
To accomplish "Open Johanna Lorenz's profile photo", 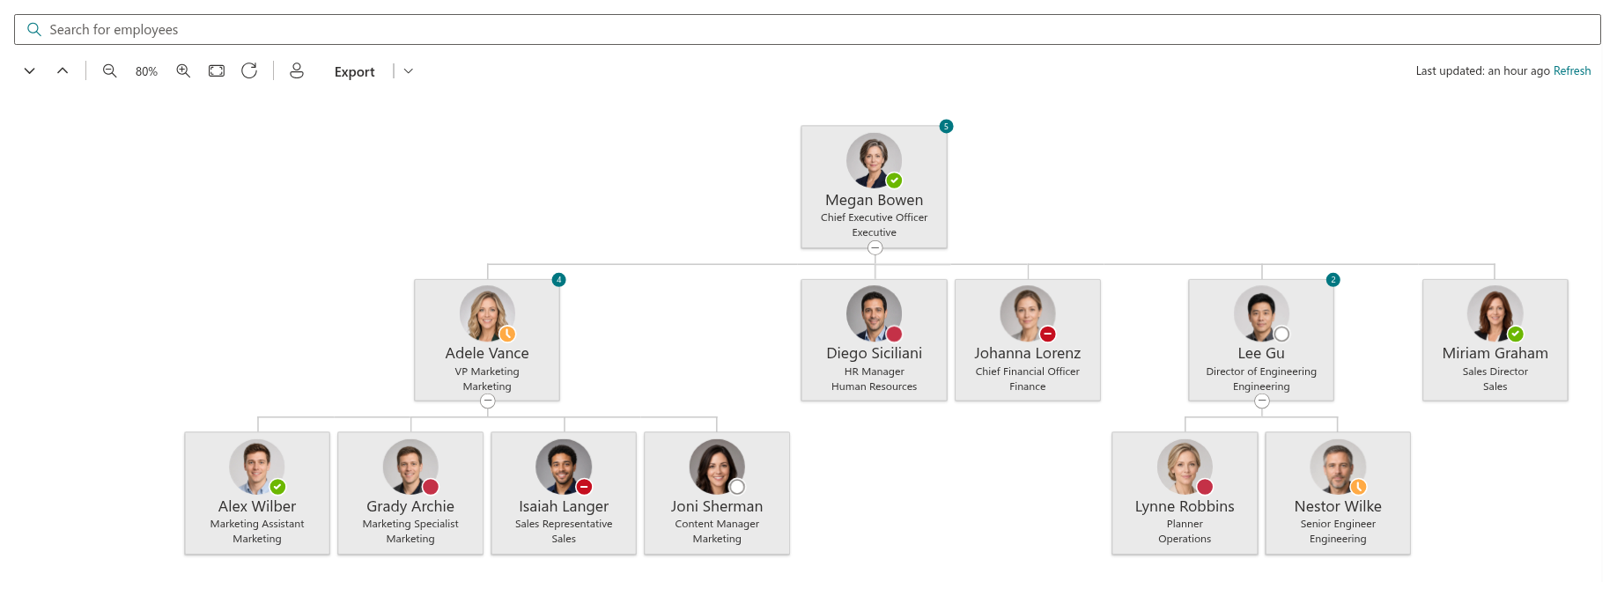I will [1028, 313].
